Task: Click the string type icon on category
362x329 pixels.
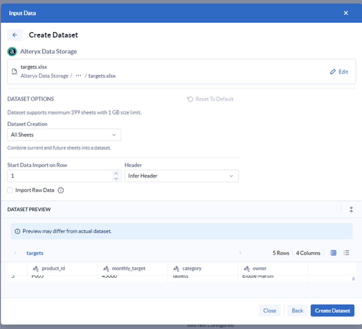Action: pyautogui.click(x=176, y=269)
